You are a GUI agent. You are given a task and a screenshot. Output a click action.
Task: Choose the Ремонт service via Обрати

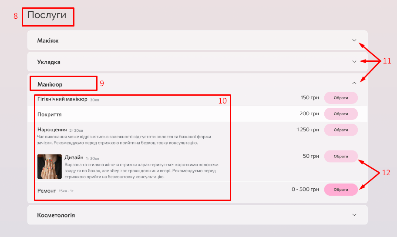[341, 190]
